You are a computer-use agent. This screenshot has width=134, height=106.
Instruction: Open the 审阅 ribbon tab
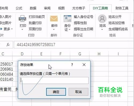coord(47,8)
